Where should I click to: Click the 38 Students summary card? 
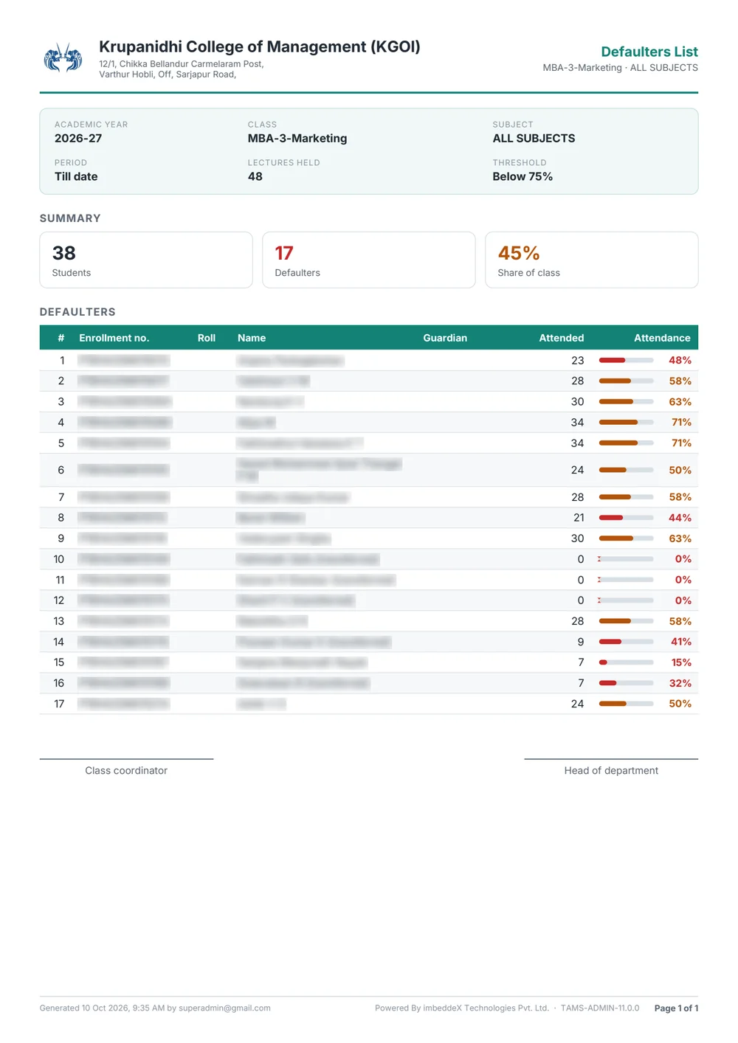point(146,260)
